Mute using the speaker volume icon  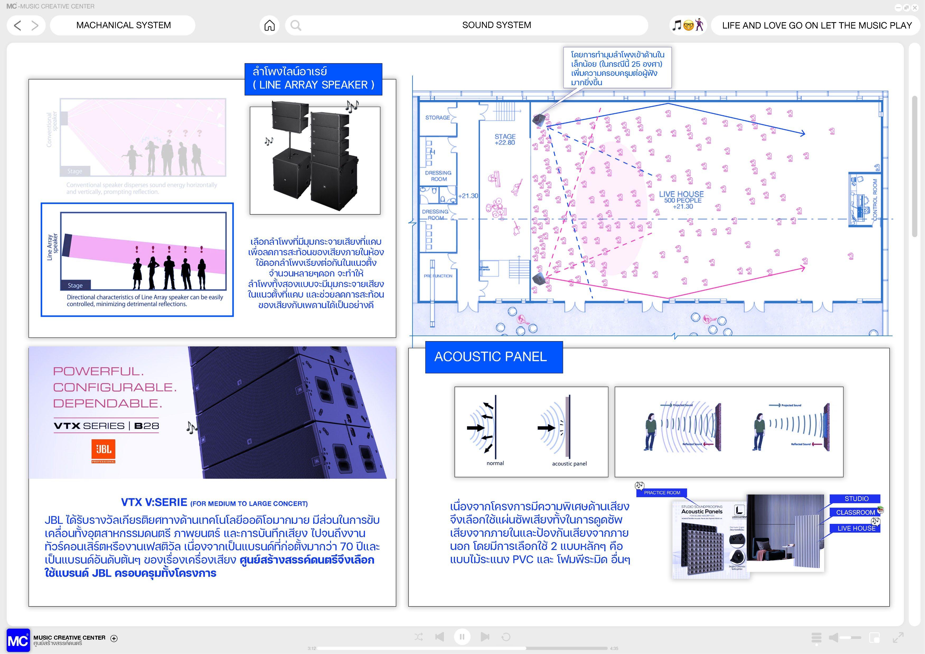[833, 637]
